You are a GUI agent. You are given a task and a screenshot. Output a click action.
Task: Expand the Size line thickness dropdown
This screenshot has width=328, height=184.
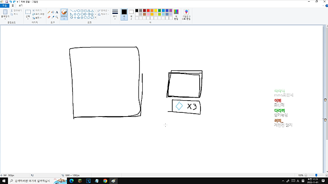pos(115,14)
